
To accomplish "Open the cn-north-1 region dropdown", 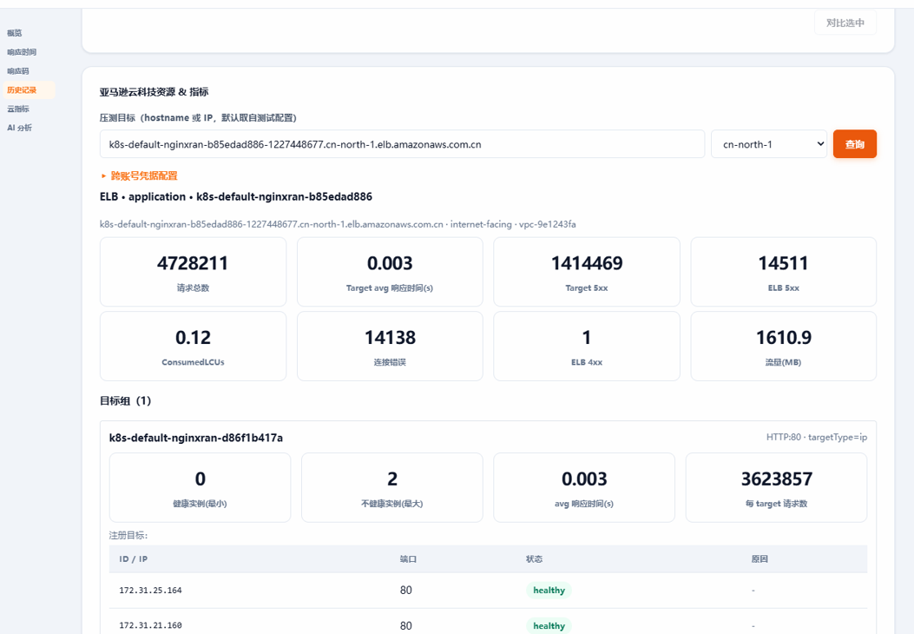I will [x=769, y=144].
